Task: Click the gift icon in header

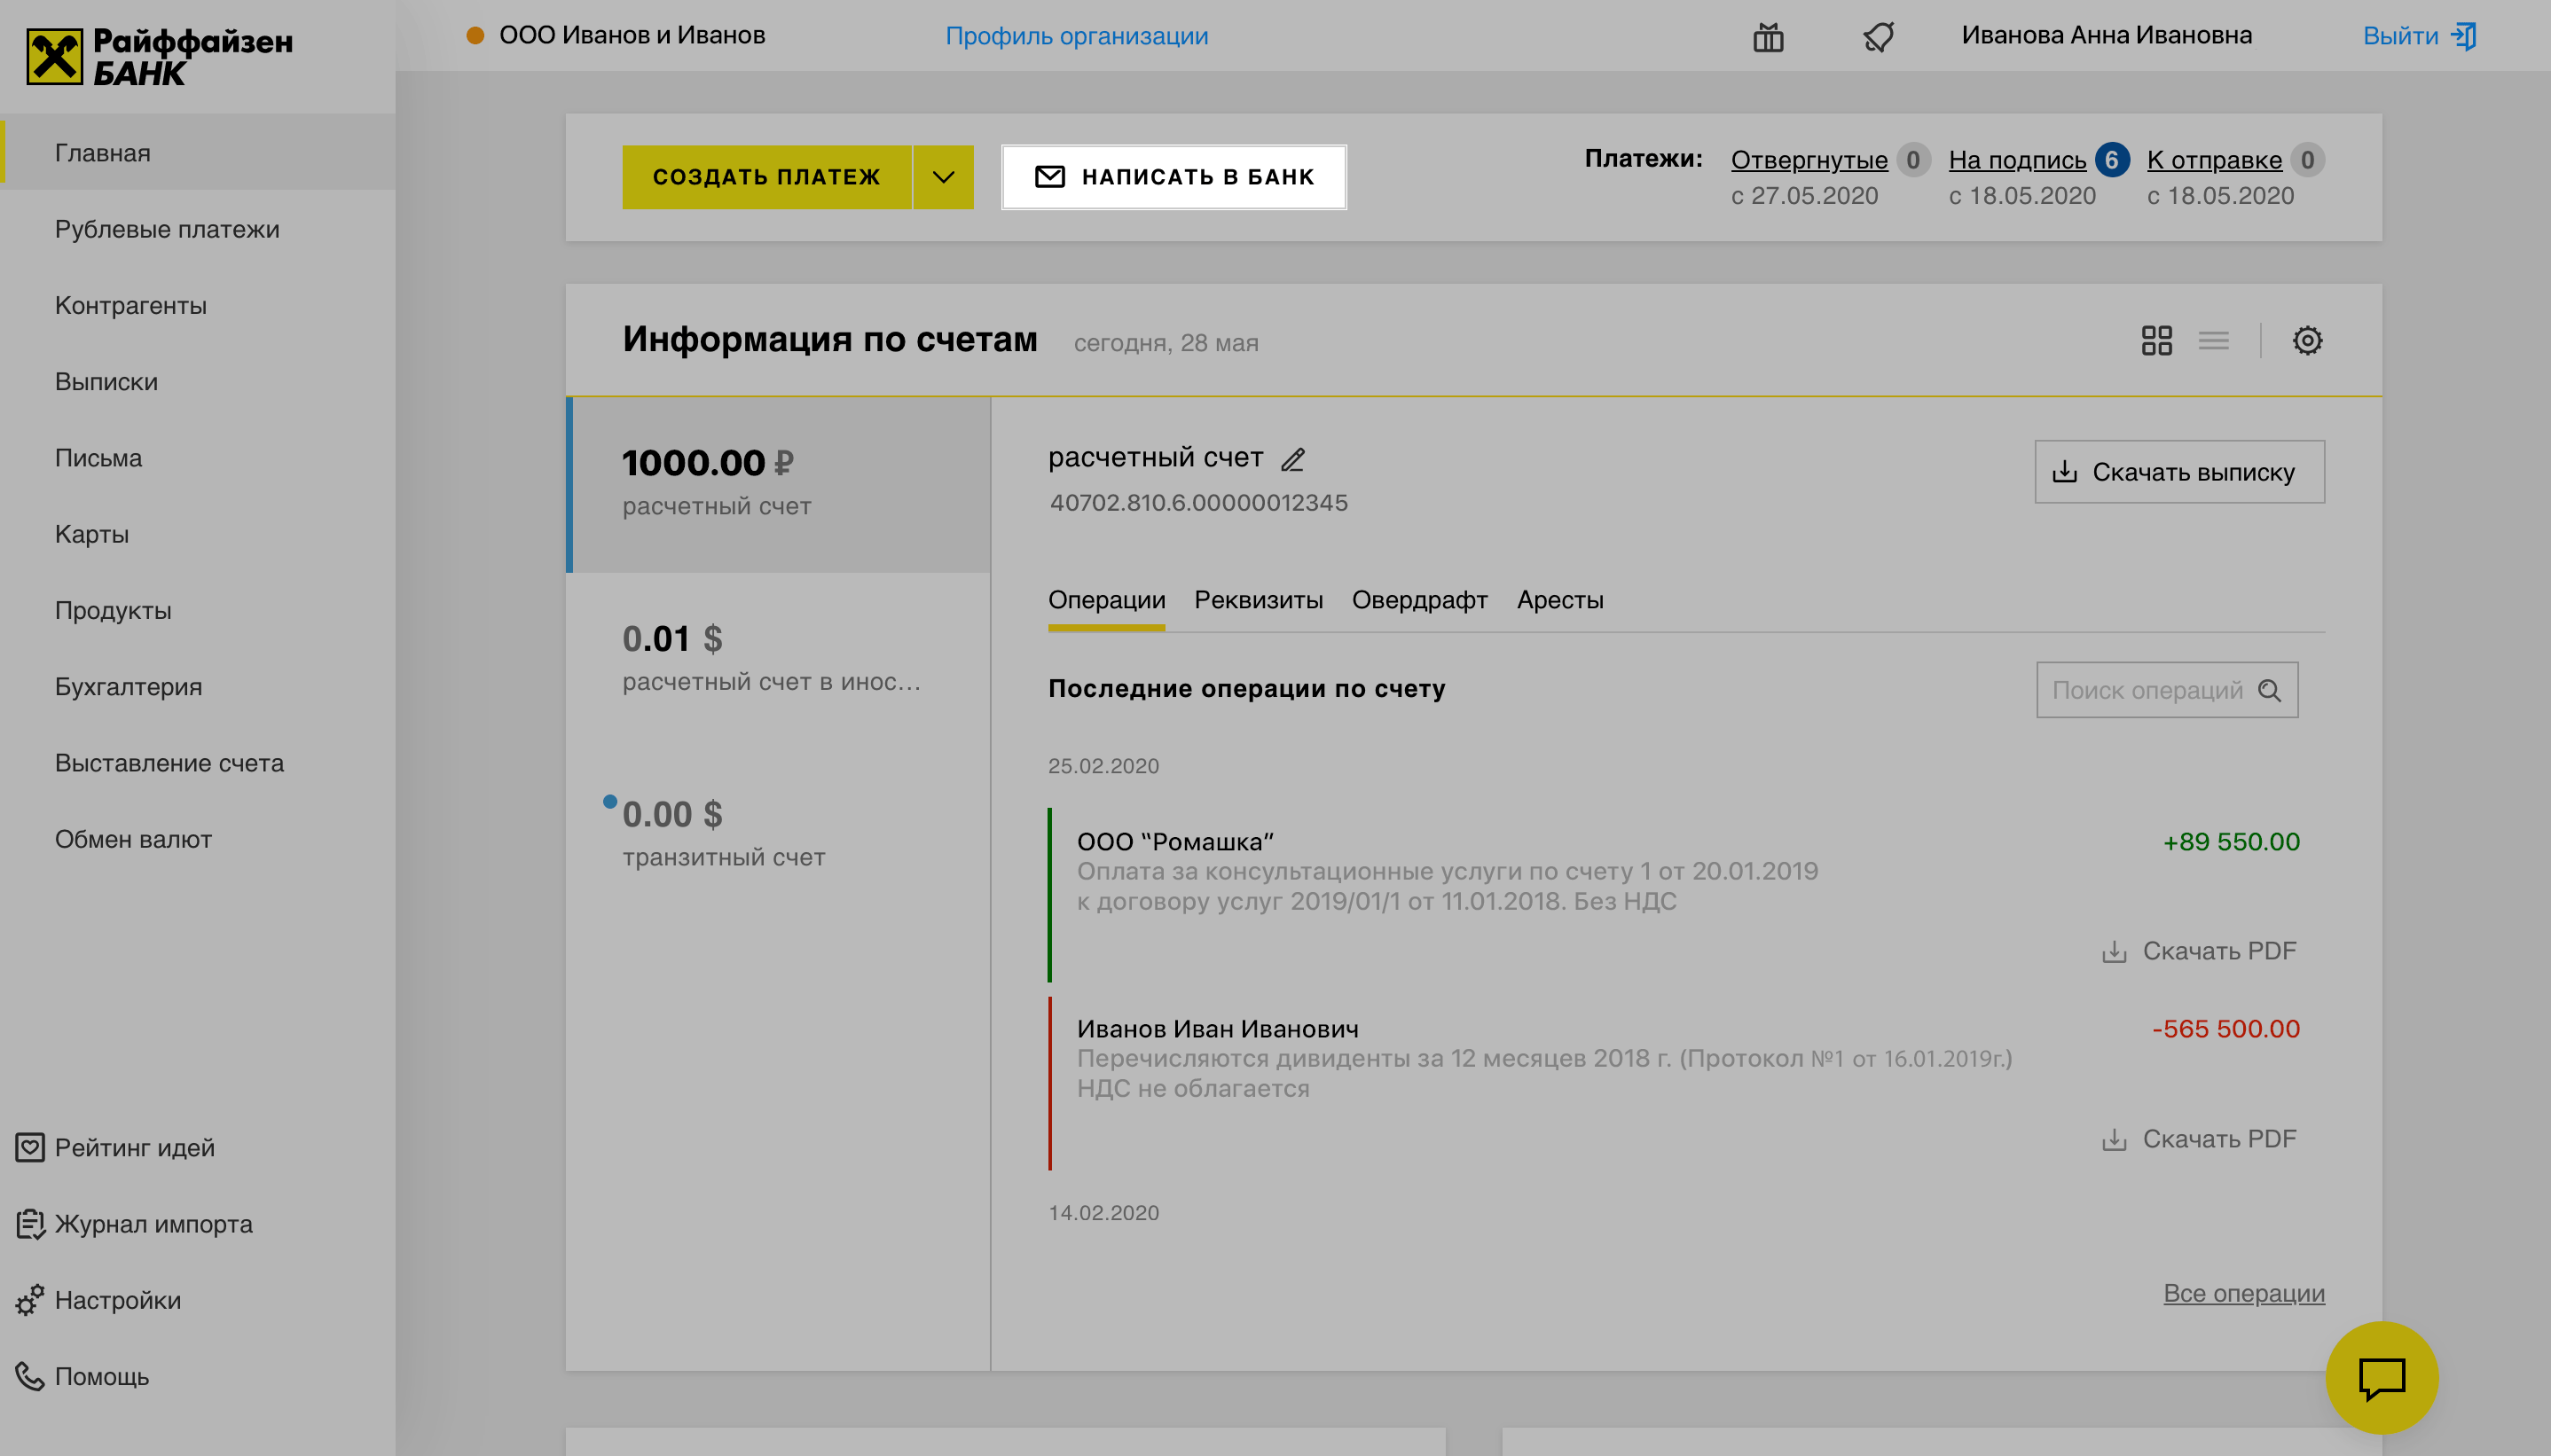Action: pos(1768,37)
